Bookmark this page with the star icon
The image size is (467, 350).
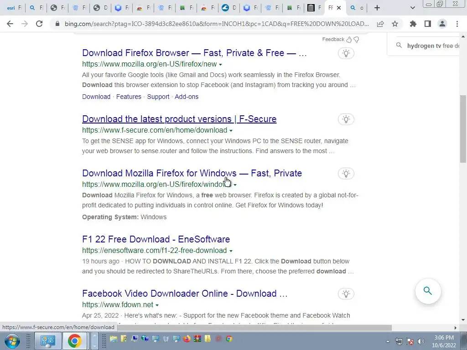[395, 24]
